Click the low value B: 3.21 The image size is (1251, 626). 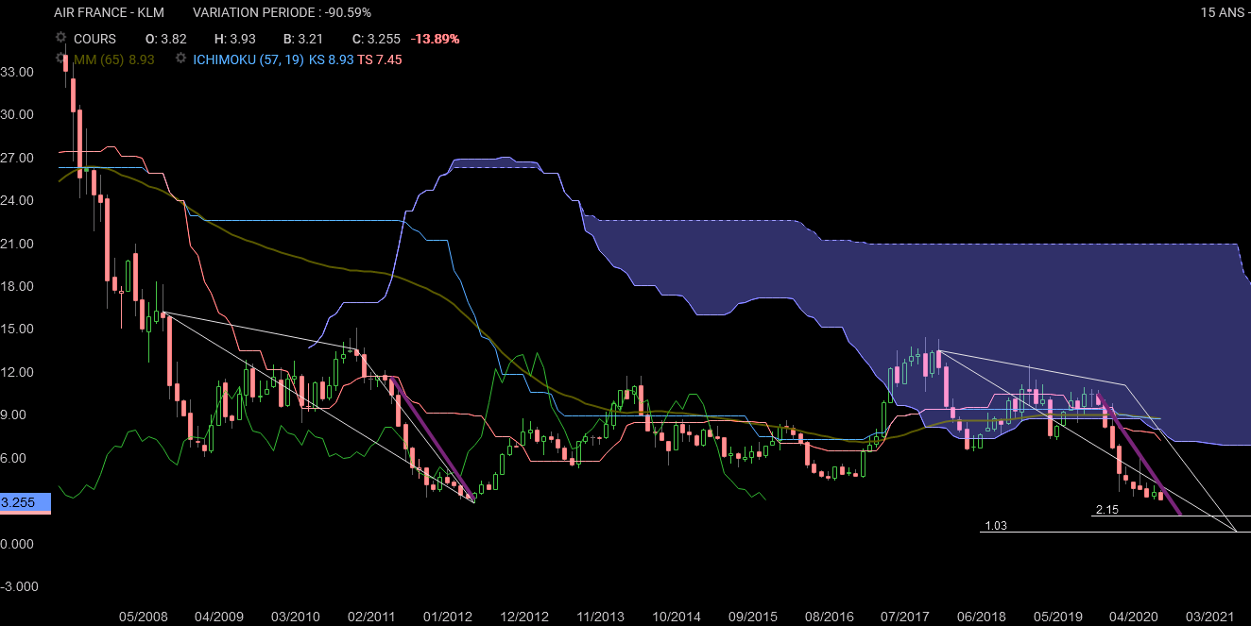tap(304, 39)
